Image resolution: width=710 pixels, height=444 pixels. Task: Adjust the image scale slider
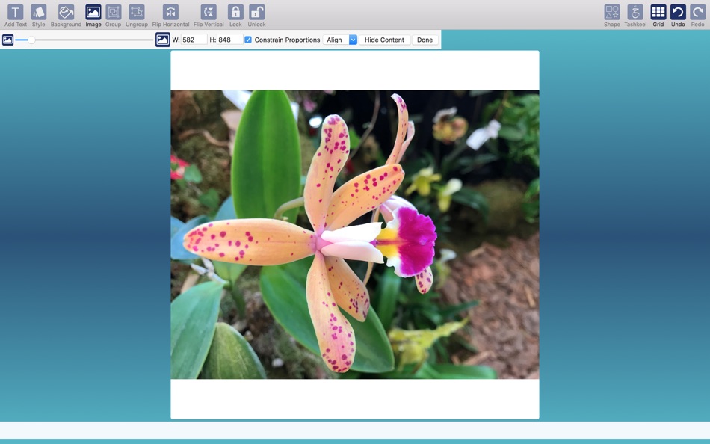32,40
